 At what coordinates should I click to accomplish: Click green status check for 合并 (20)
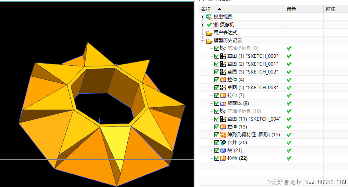(x=289, y=143)
